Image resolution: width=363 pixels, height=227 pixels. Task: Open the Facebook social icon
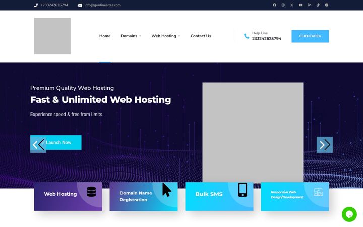coord(274,5)
